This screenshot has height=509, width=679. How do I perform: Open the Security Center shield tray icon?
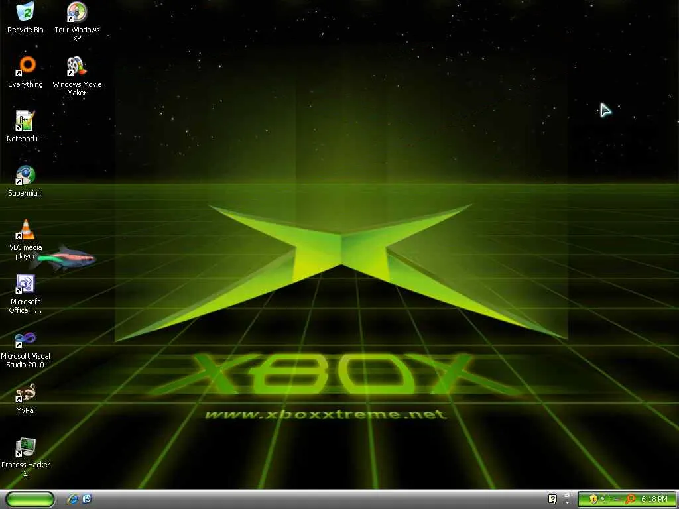[593, 499]
